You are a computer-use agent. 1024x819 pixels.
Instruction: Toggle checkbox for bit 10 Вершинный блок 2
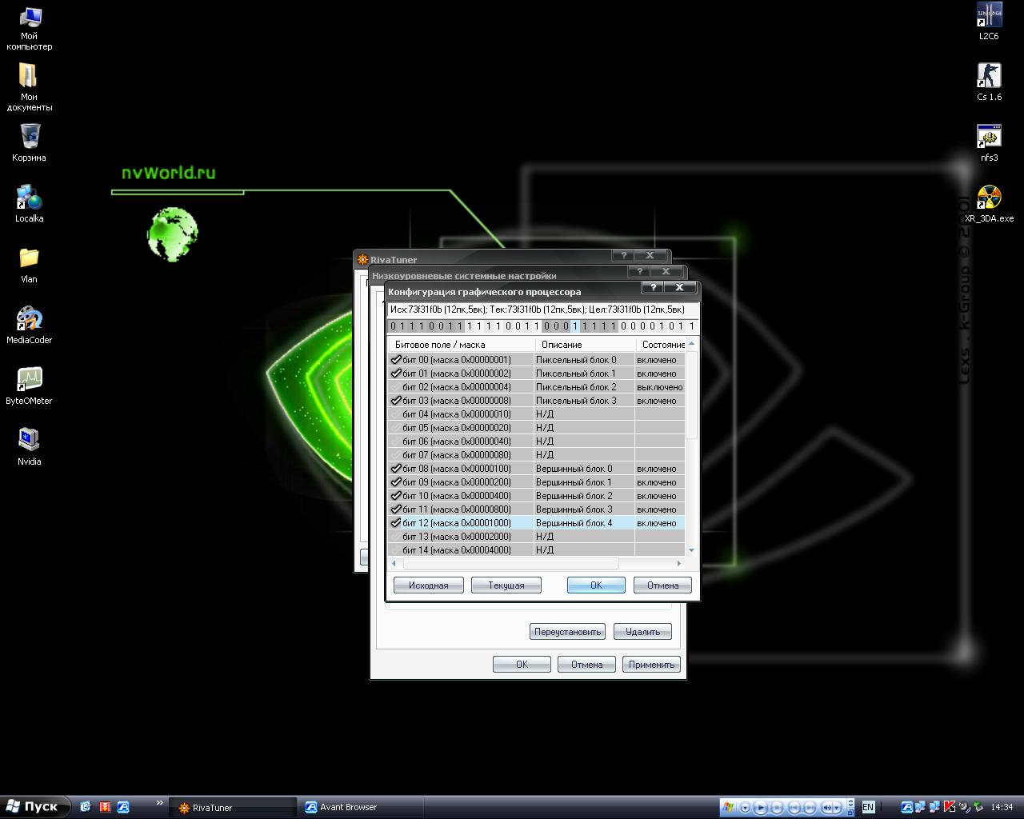pyautogui.click(x=395, y=496)
